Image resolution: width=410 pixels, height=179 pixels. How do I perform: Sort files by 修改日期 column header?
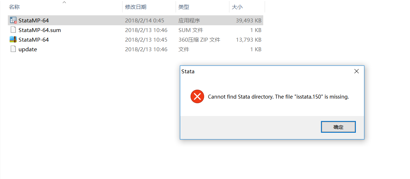click(135, 7)
